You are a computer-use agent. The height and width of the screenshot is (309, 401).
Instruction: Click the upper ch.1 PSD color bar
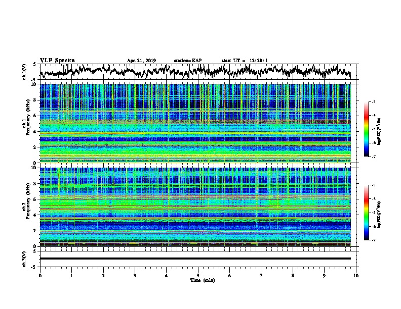pyautogui.click(x=367, y=129)
